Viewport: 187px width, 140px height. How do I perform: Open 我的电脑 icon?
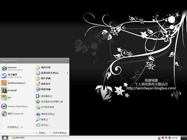click(x=38, y=89)
